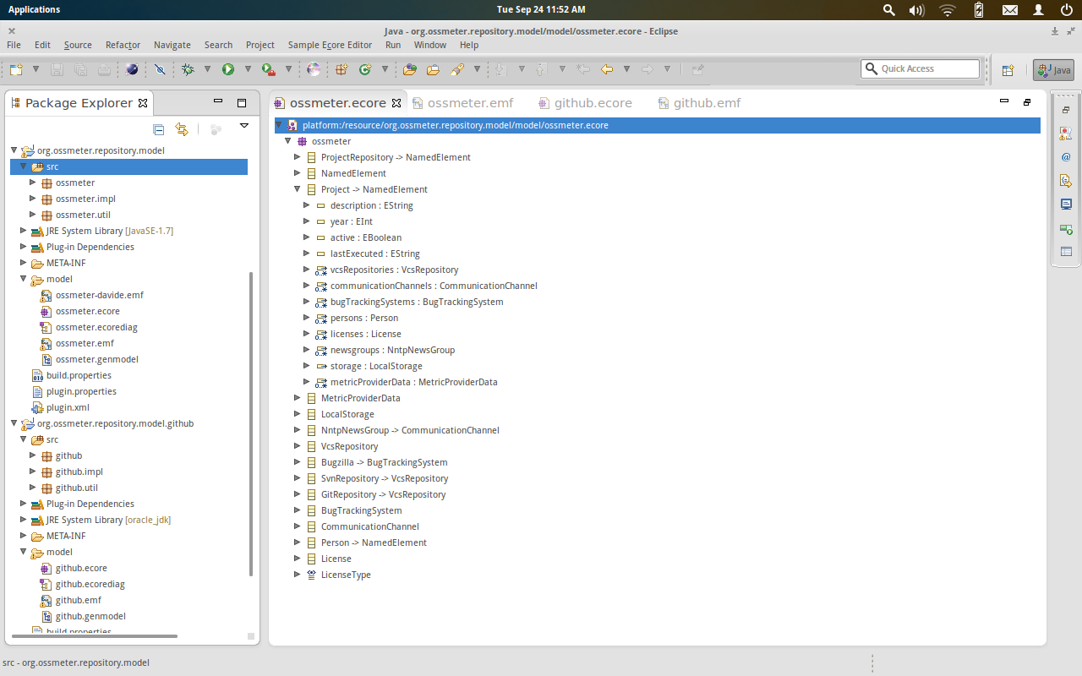
Task: Click the Collapse All icon in Package Explorer
Action: coord(158,129)
